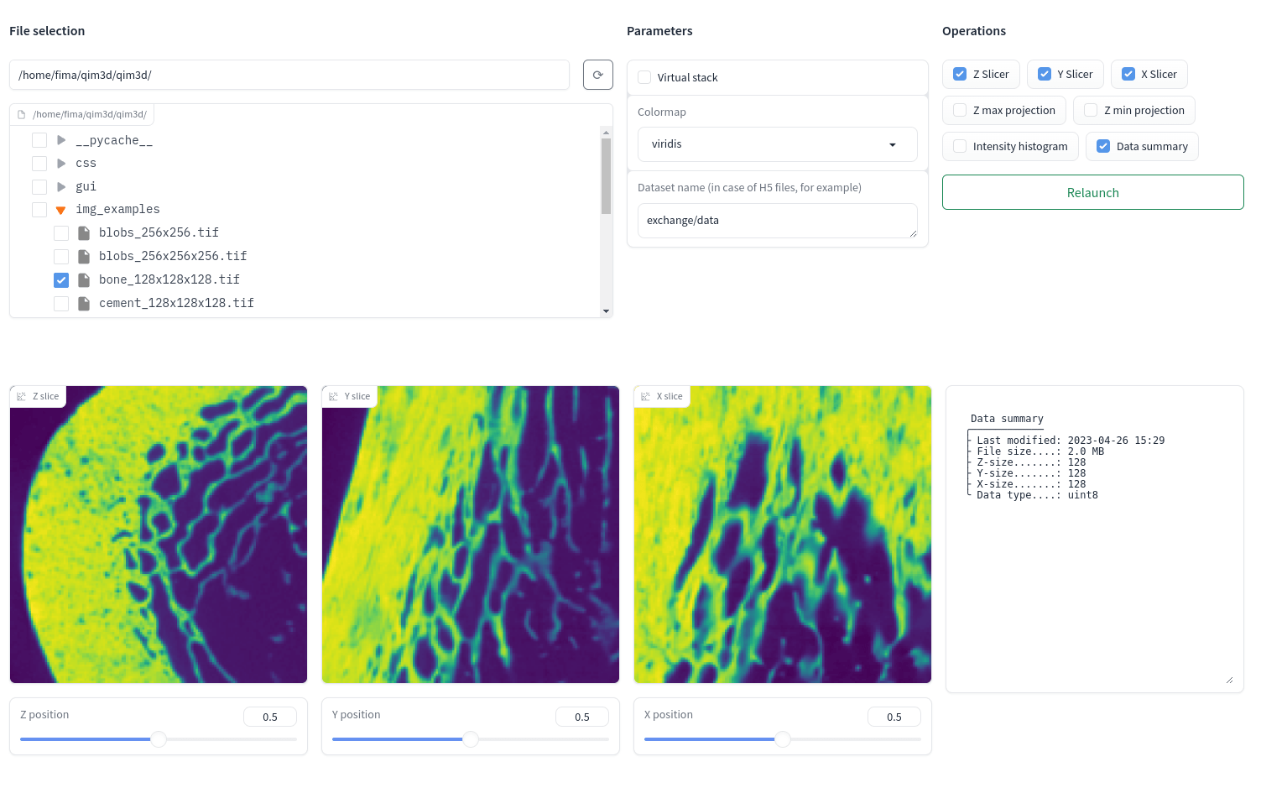
Task: Click file icon in the path tab header
Action: pyautogui.click(x=22, y=114)
